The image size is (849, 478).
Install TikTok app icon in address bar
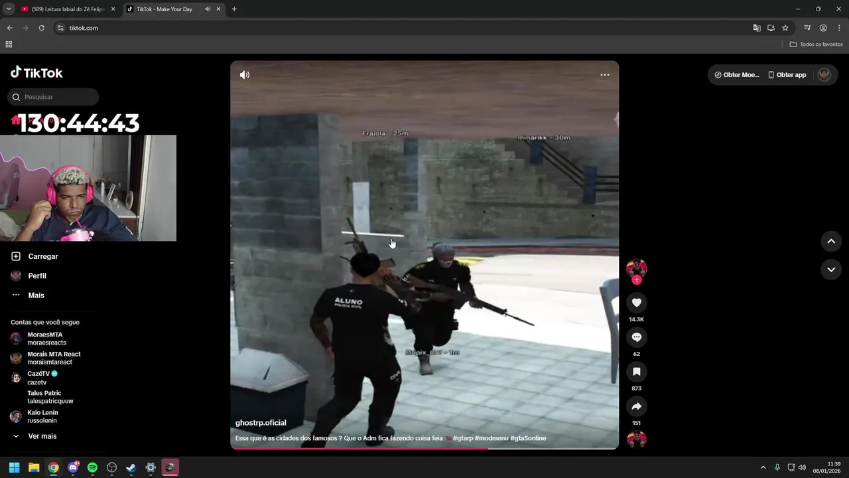(771, 28)
